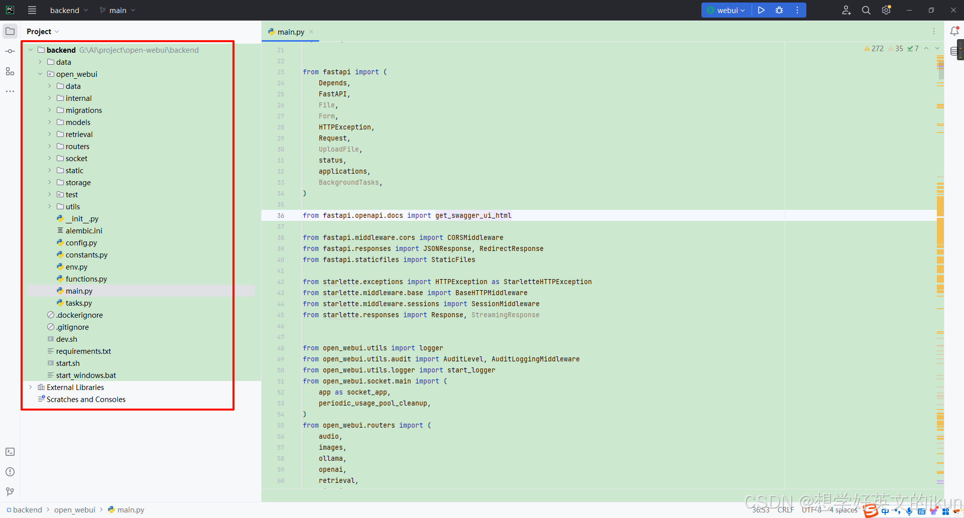
Task: Select .gitignore file
Action: 72,327
